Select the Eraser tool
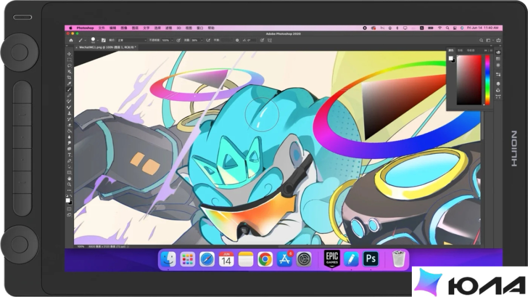Viewport: 528px width, 297px height. (x=70, y=125)
